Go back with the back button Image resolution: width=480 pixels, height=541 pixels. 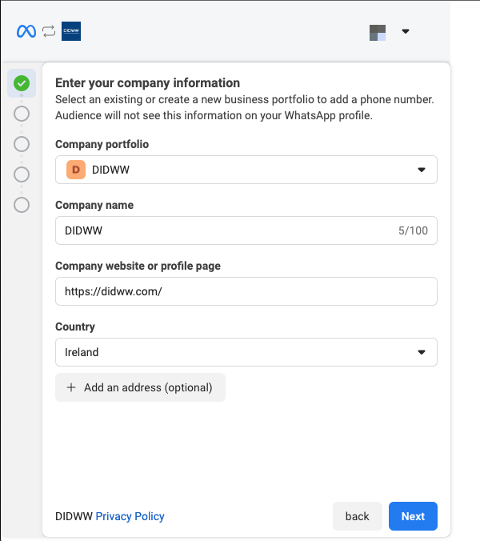click(357, 516)
